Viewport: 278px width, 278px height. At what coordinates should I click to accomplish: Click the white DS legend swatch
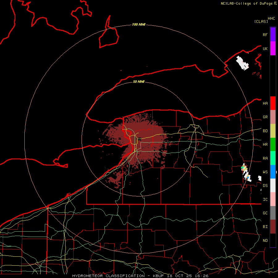(273, 185)
